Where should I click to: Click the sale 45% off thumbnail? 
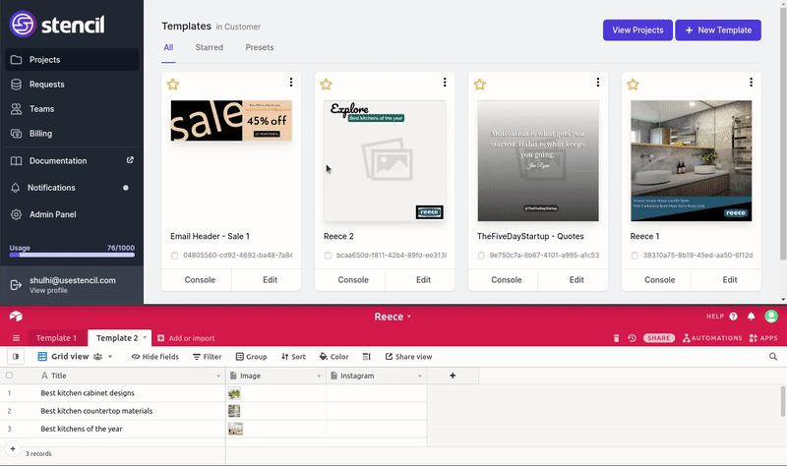click(x=231, y=121)
